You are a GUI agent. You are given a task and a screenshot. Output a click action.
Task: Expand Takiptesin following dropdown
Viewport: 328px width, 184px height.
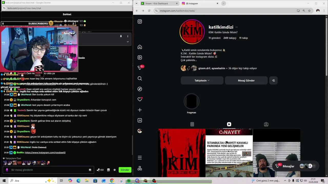click(x=202, y=80)
